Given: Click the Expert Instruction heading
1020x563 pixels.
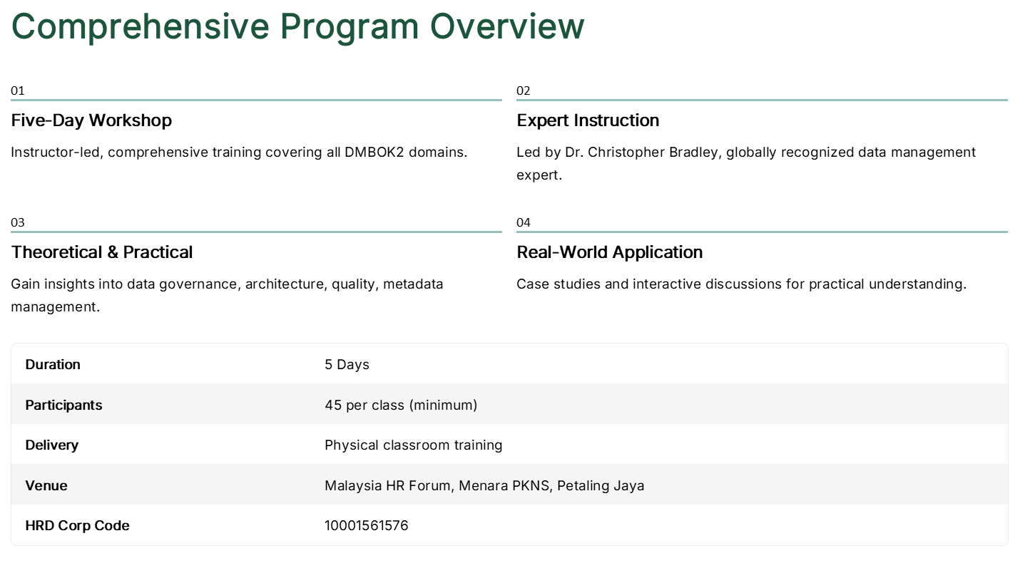Looking at the screenshot, I should [588, 120].
